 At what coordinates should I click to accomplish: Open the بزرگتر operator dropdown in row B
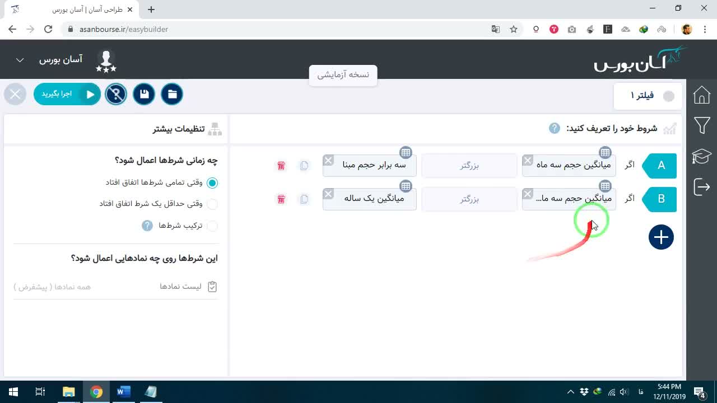coord(469,199)
